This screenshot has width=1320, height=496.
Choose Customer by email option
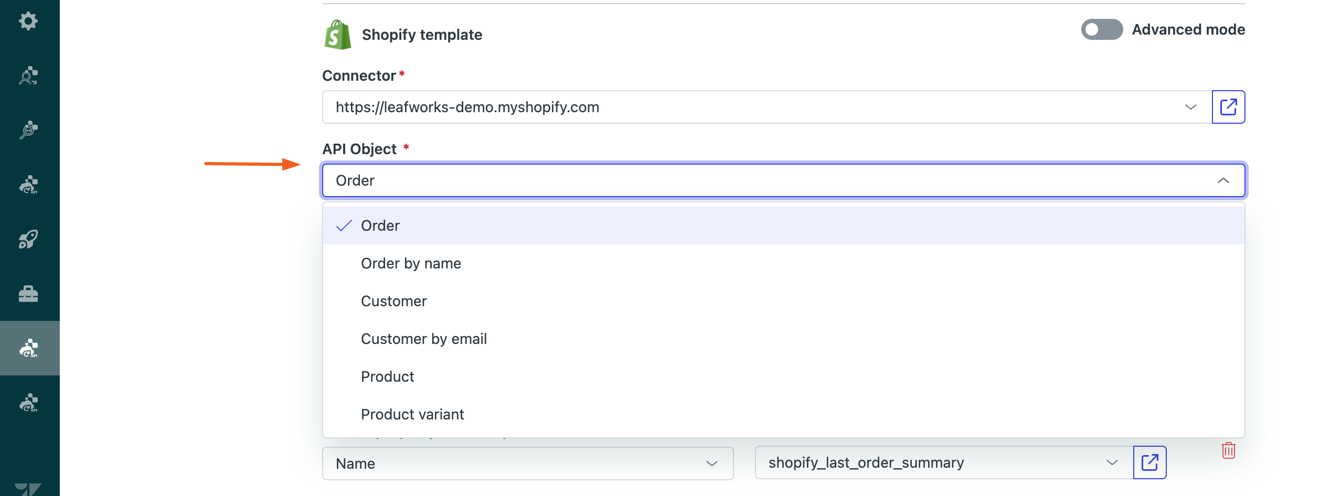coord(784,339)
